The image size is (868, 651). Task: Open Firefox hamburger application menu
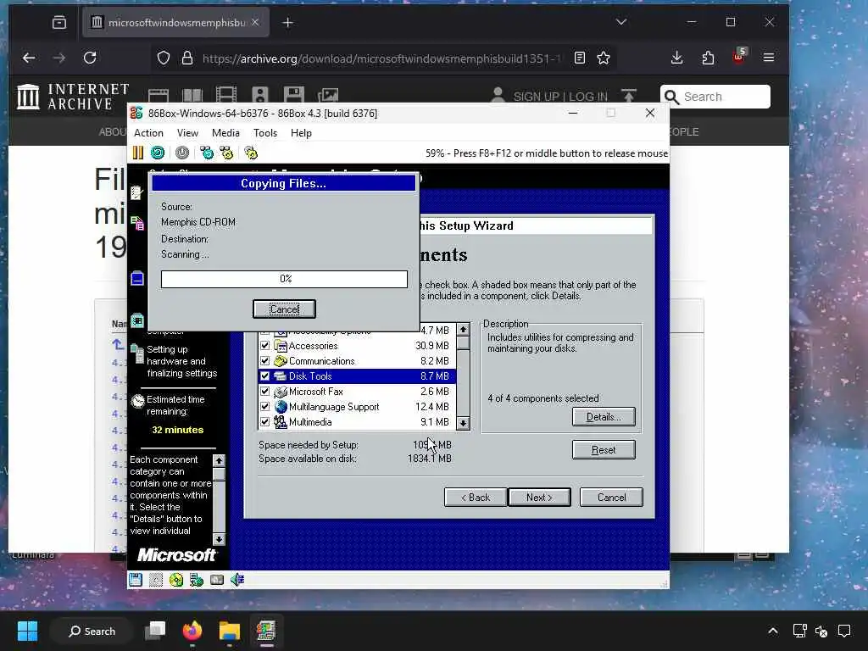[x=769, y=58]
